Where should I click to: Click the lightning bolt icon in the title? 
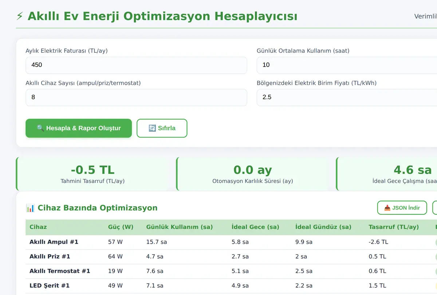coord(20,16)
